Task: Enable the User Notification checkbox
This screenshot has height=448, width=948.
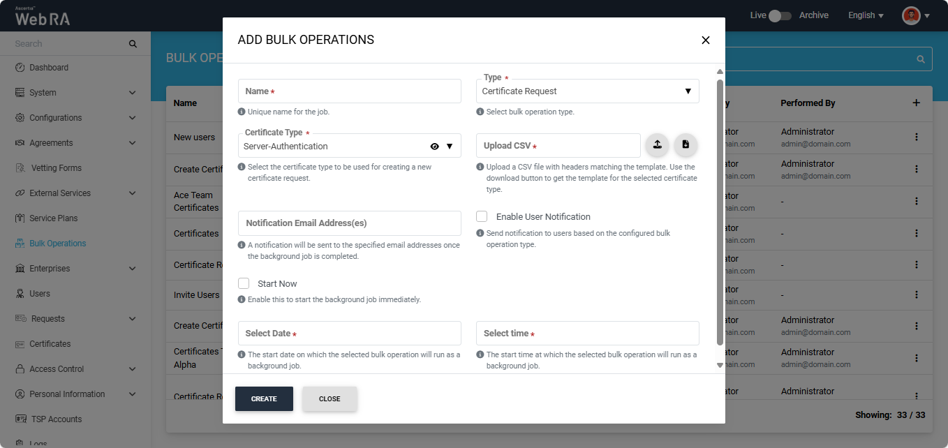Action: click(482, 216)
